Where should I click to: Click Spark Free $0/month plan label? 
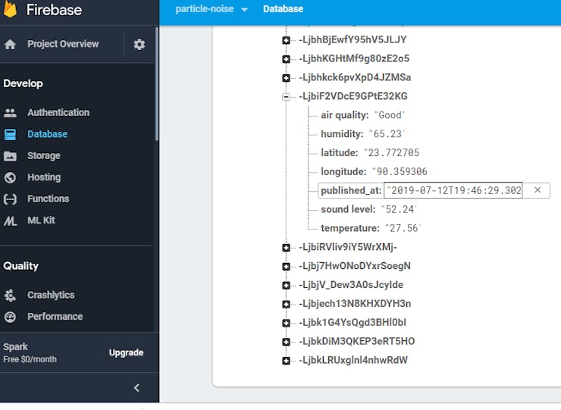pyautogui.click(x=30, y=352)
